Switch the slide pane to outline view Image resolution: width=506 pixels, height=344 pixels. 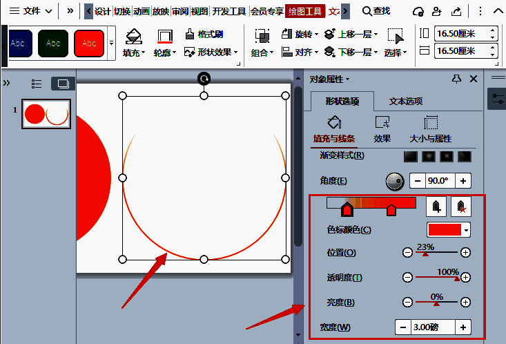click(37, 84)
